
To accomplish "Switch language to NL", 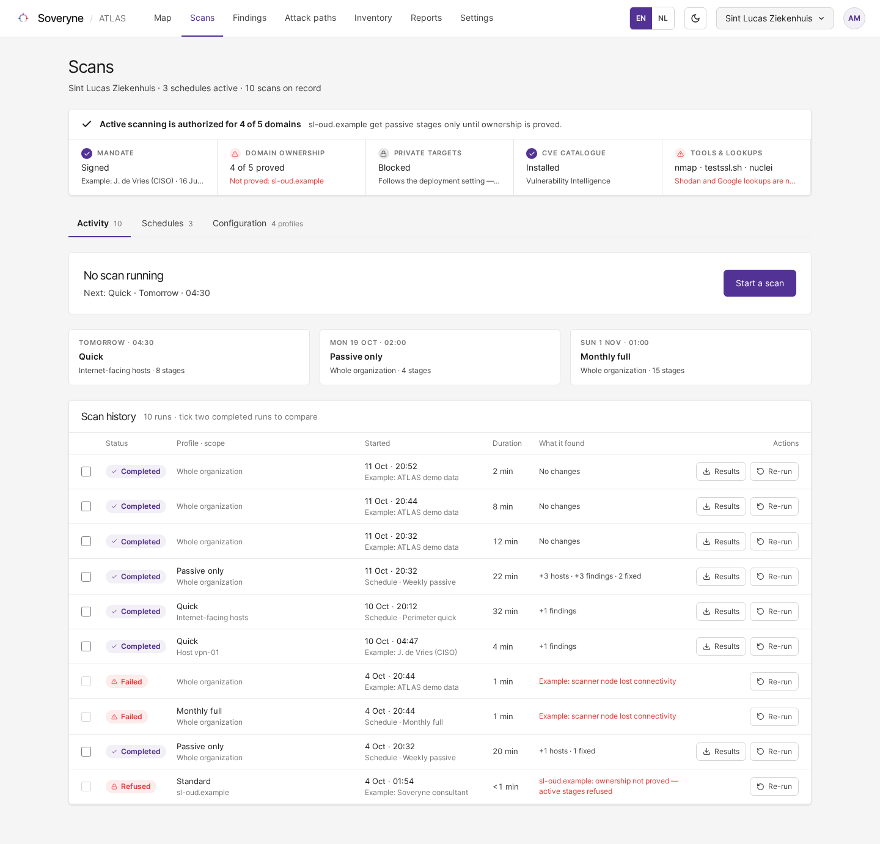I will [x=663, y=18].
